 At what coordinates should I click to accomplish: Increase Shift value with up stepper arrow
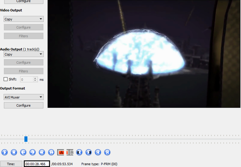(x=35, y=78)
